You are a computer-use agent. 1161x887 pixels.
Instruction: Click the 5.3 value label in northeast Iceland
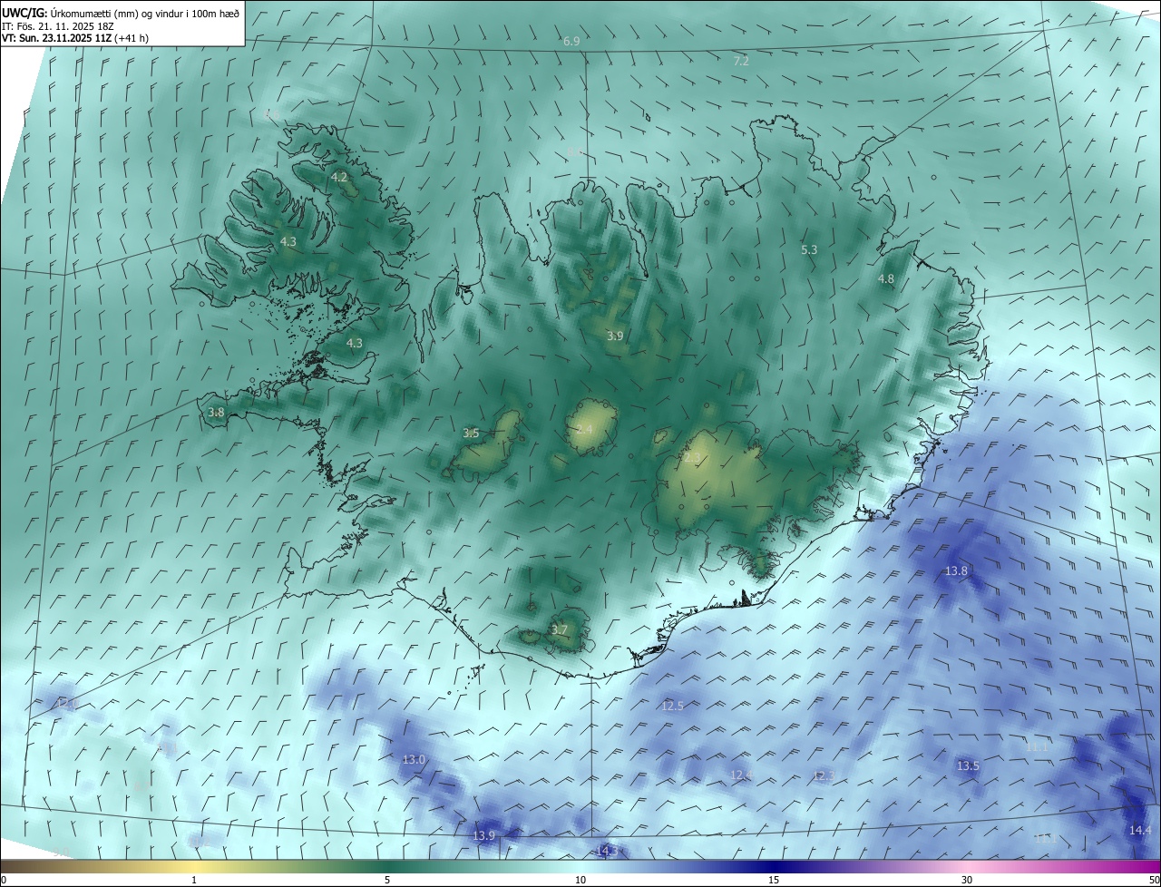tap(809, 249)
